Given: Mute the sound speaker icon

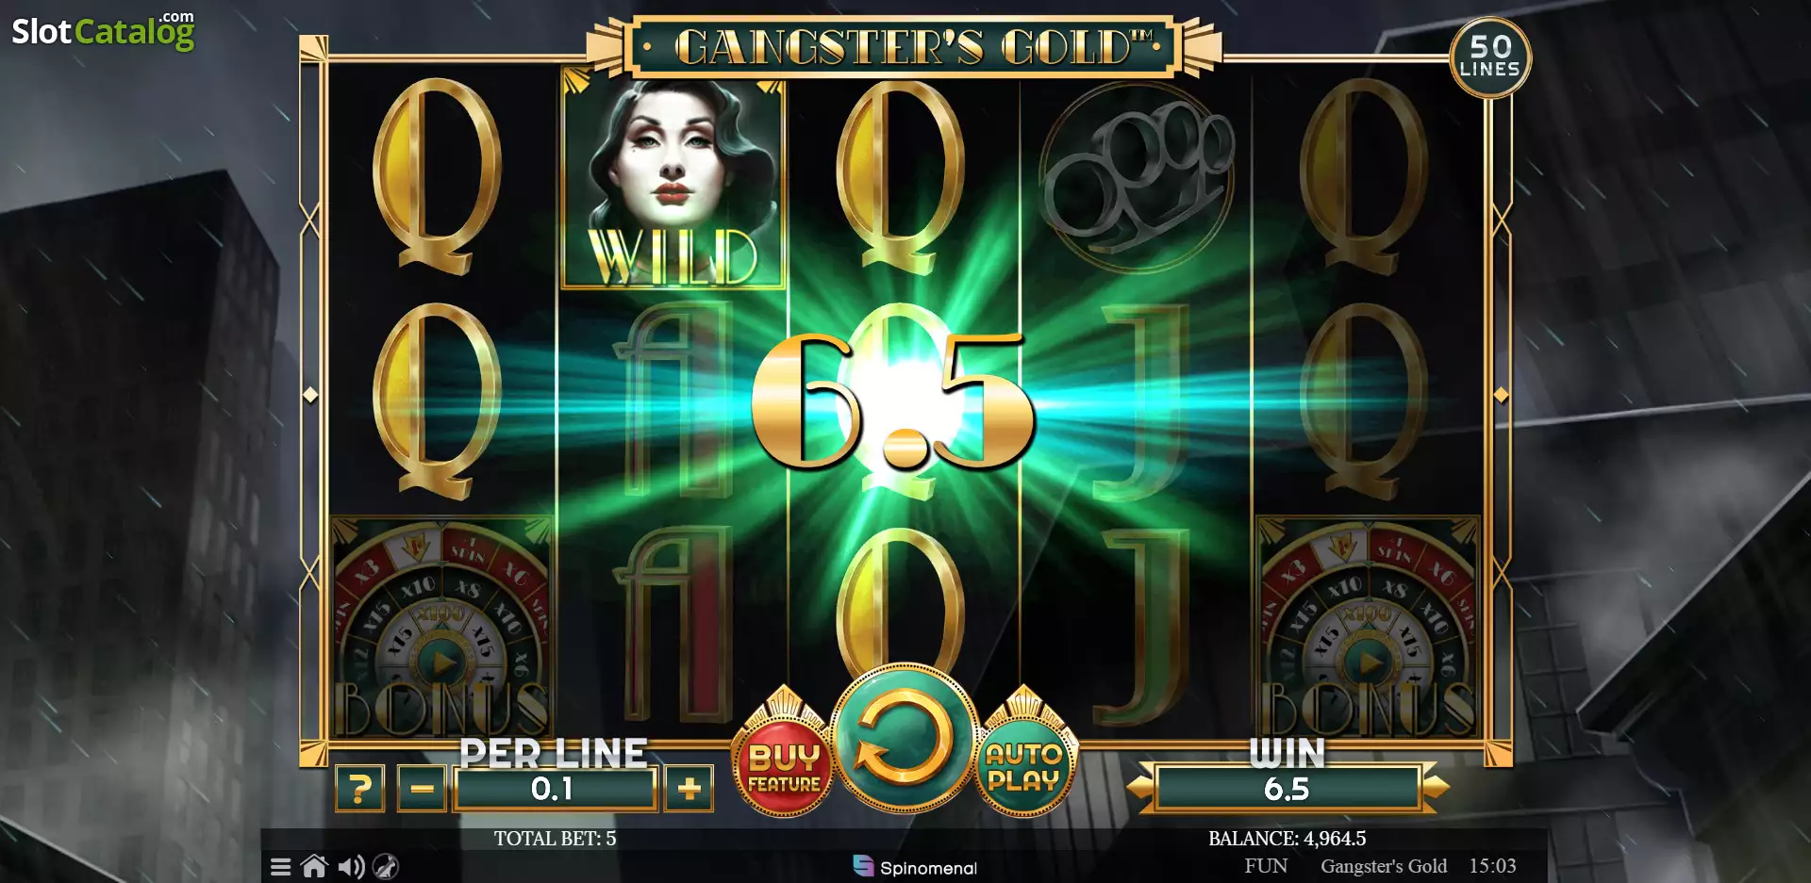Looking at the screenshot, I should [x=351, y=867].
